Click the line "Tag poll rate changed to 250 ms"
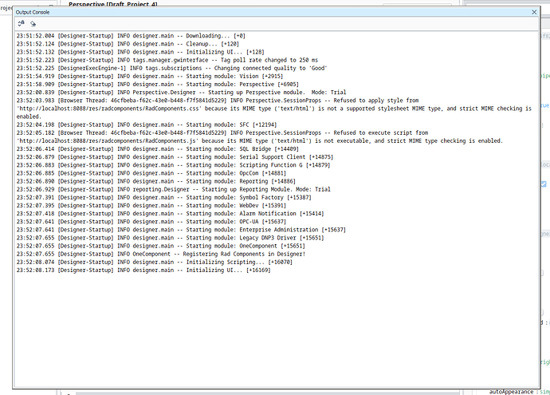Viewport: 550px width, 395px height. coord(167,60)
